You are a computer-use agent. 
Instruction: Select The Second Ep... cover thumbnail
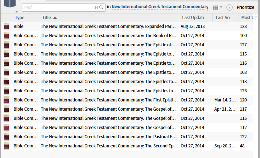coord(6,146)
